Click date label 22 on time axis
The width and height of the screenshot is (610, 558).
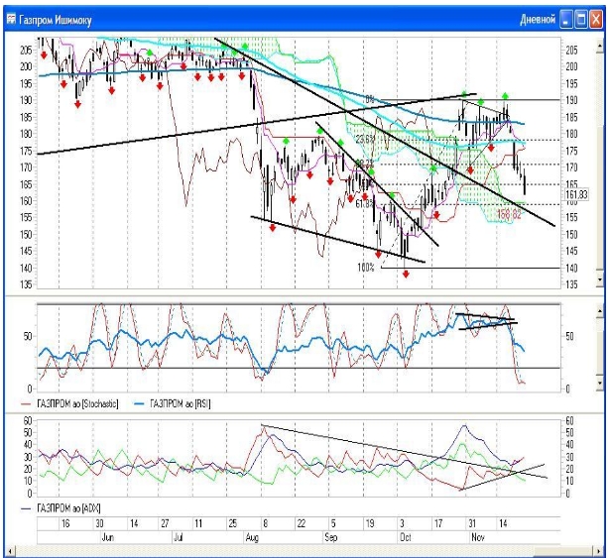click(302, 523)
